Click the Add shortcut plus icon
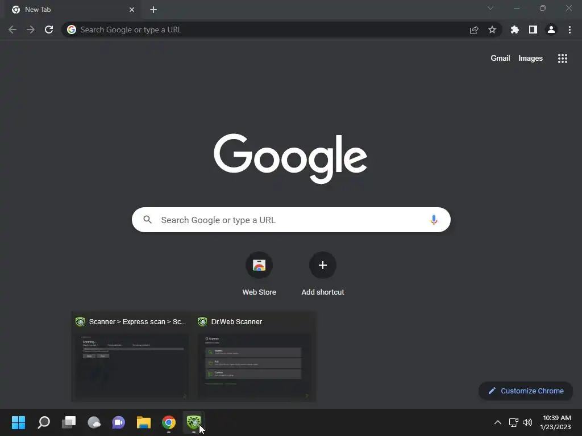 [323, 265]
